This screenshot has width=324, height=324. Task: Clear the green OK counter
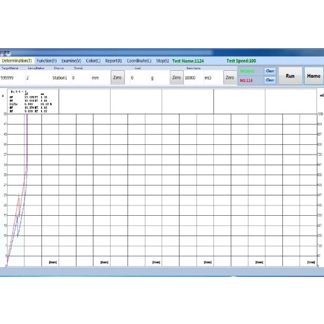(x=270, y=71)
